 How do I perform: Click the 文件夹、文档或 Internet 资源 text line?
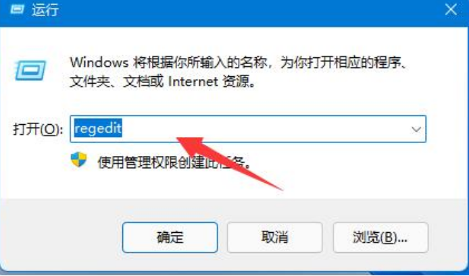pos(163,82)
